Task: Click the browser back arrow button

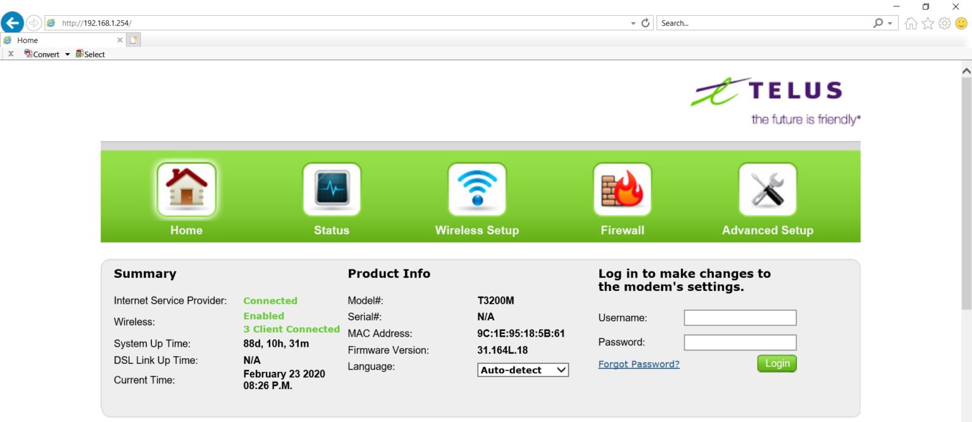Action: point(13,23)
